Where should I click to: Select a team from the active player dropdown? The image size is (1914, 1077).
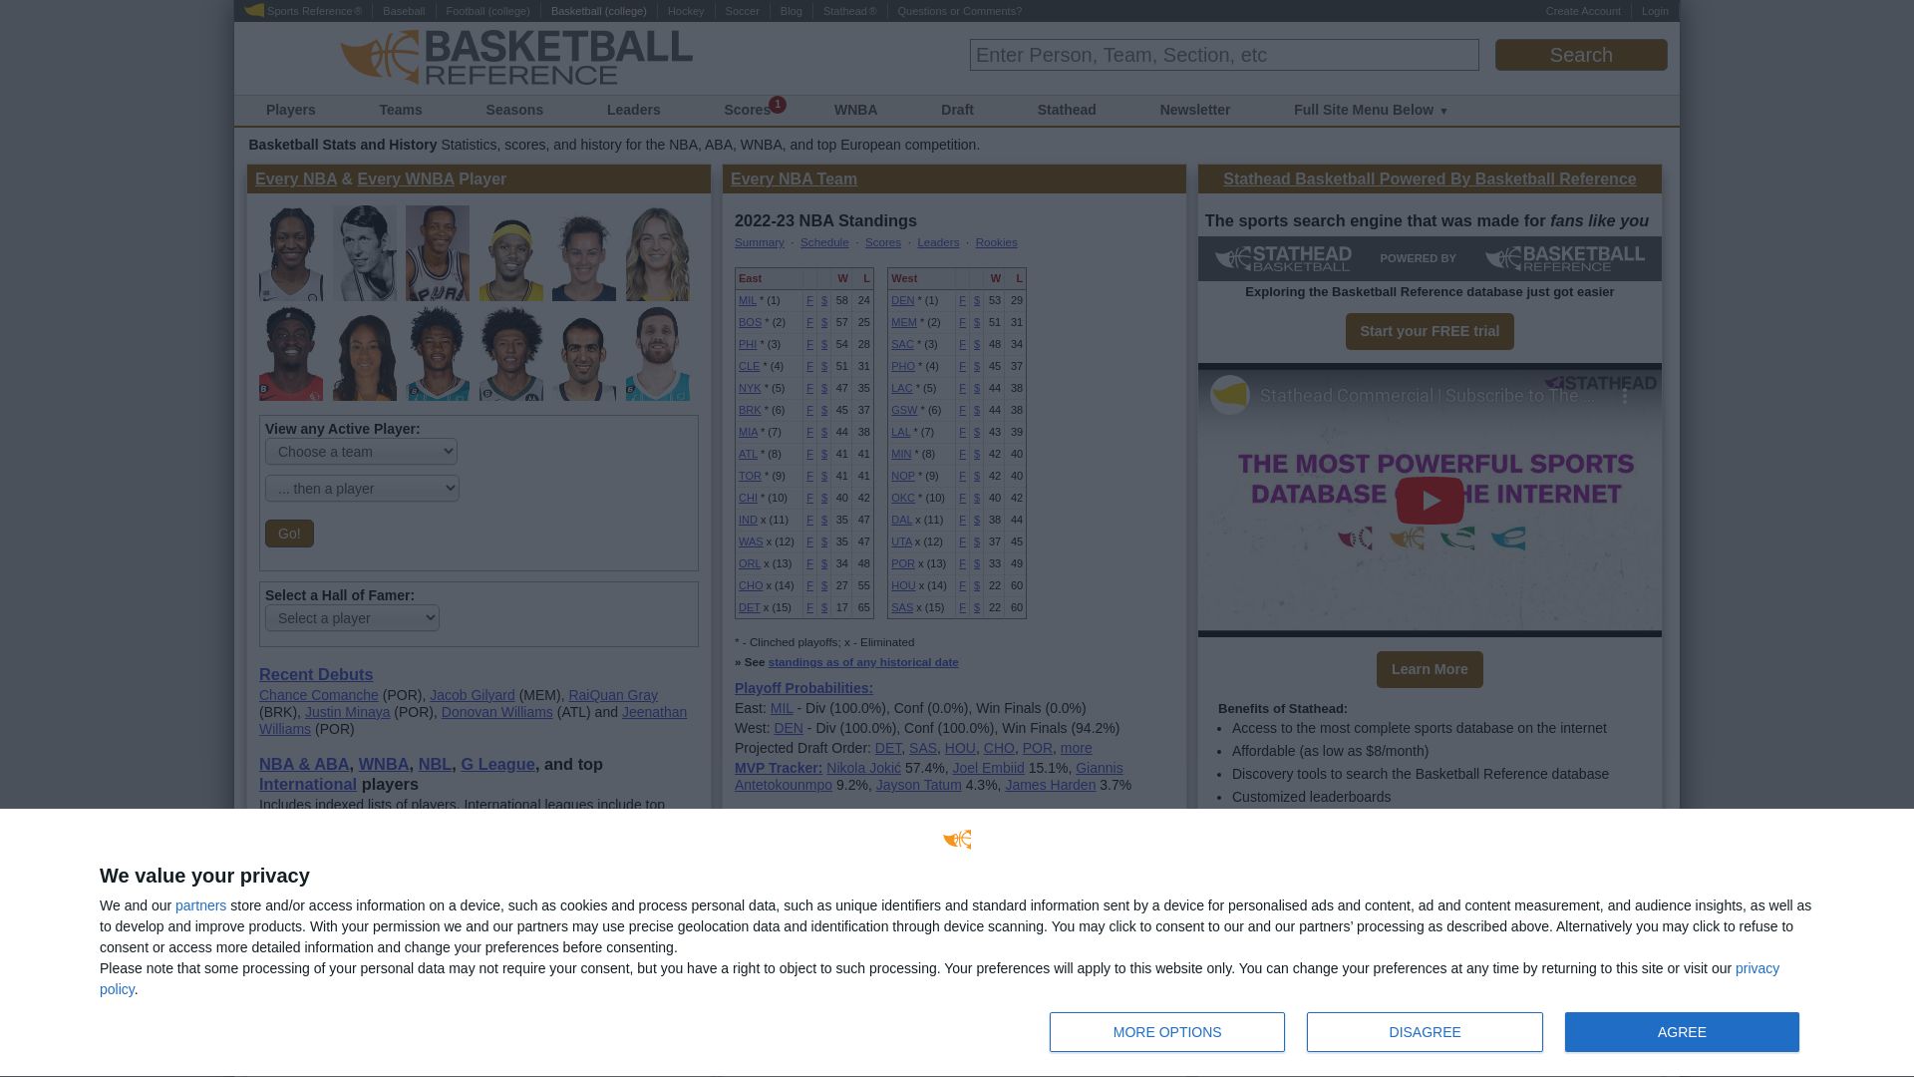(x=362, y=451)
